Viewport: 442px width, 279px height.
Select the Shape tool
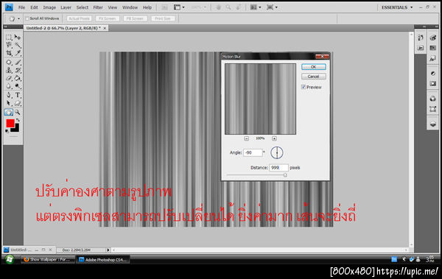point(18,103)
